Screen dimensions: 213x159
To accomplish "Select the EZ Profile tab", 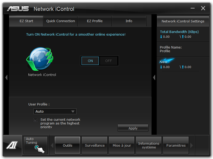I will [95, 21].
